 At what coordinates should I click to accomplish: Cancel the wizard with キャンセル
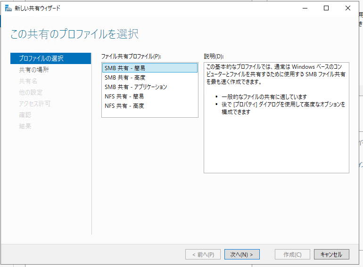[x=331, y=254]
